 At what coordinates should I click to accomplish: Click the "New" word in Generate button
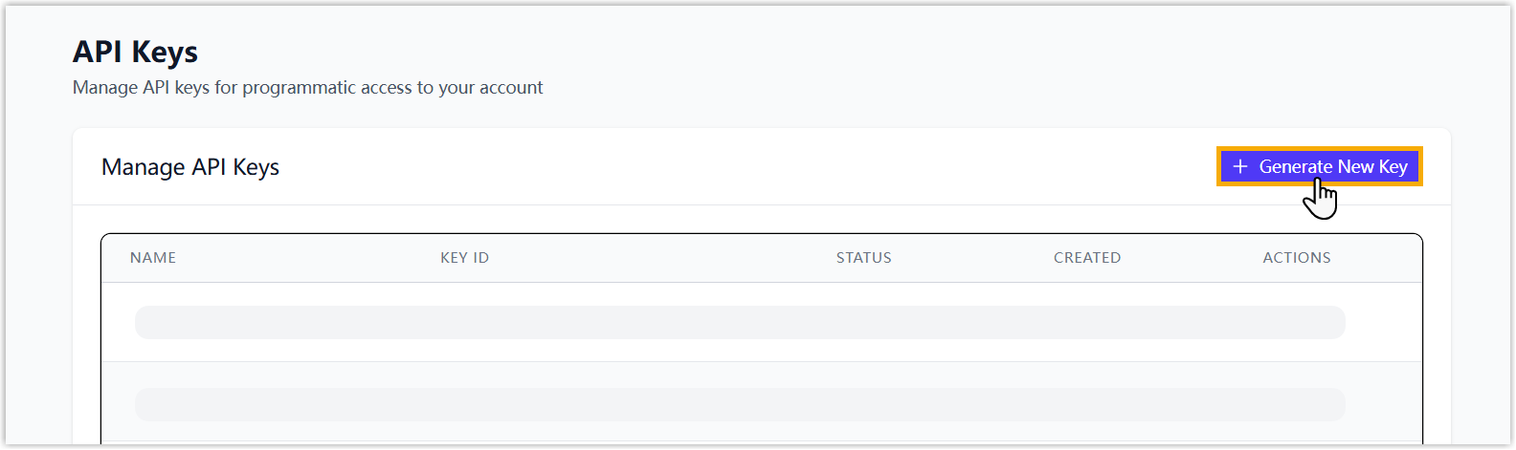click(1355, 166)
